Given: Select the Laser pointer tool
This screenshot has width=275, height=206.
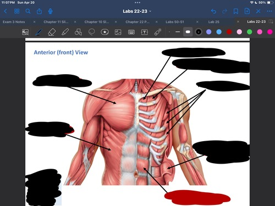Looking at the screenshot, I should tap(158, 32).
